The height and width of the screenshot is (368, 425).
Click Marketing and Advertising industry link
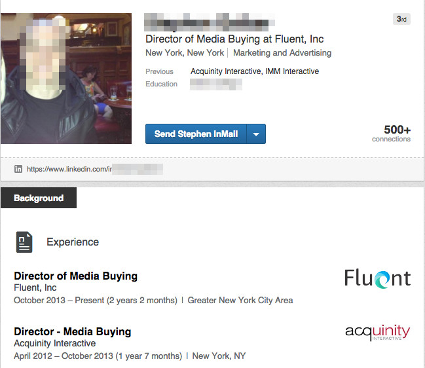click(x=282, y=52)
